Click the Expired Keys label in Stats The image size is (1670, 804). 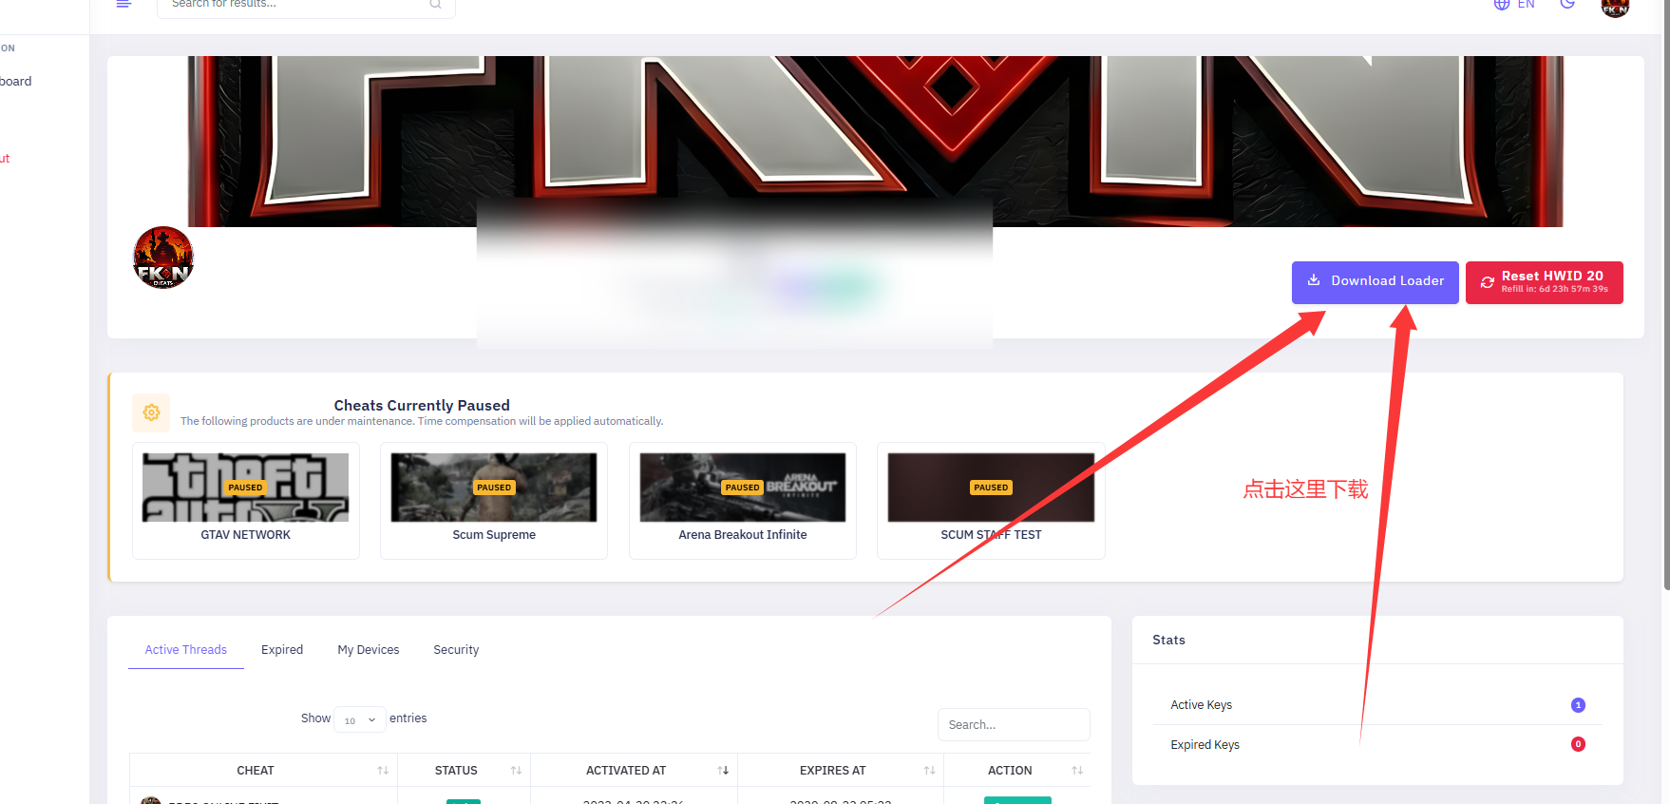[x=1205, y=745]
